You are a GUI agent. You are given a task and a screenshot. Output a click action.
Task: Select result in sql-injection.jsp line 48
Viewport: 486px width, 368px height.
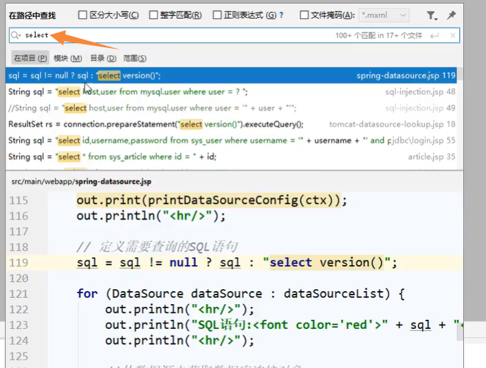[x=231, y=91]
